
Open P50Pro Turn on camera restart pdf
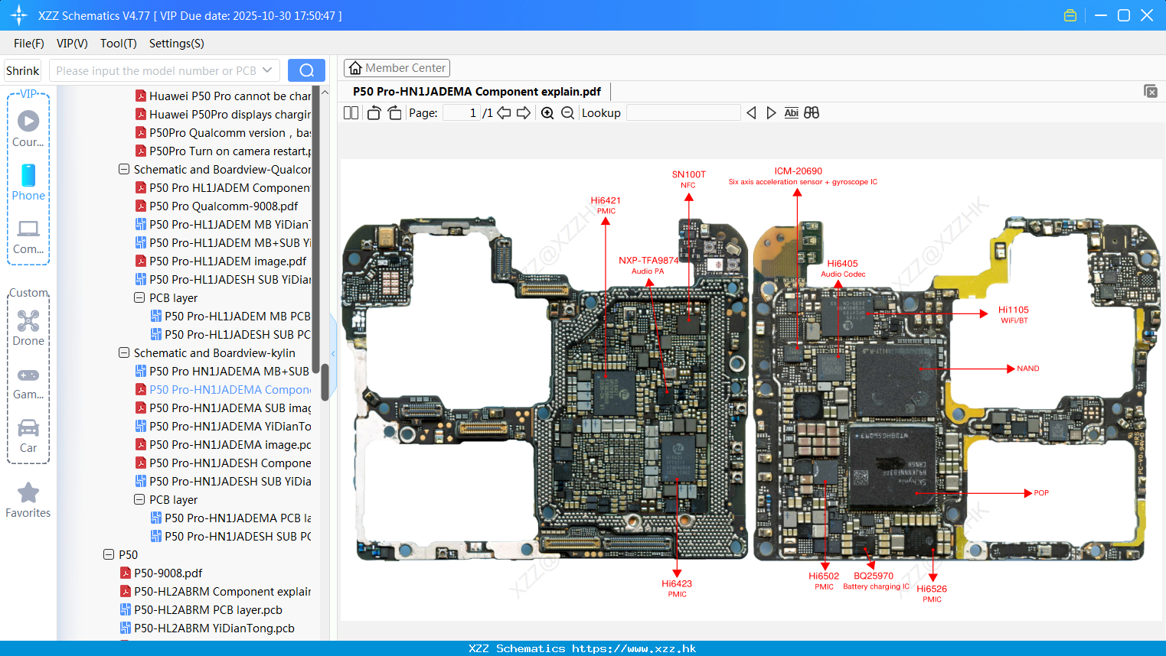[223, 151]
